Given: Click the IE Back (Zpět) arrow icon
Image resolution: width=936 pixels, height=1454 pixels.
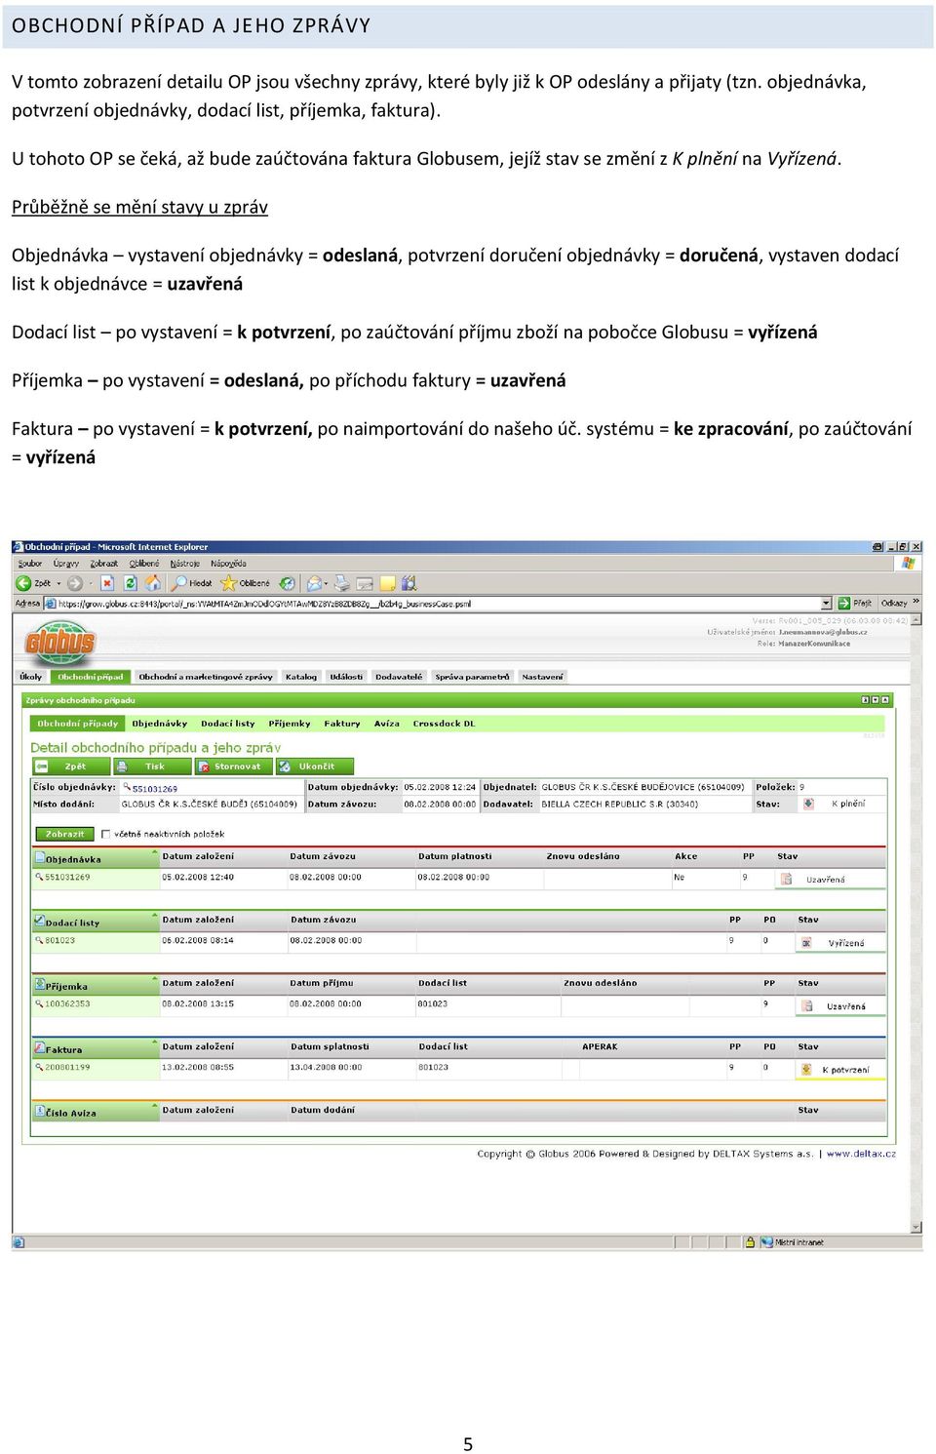Looking at the screenshot, I should pyautogui.click(x=23, y=583).
